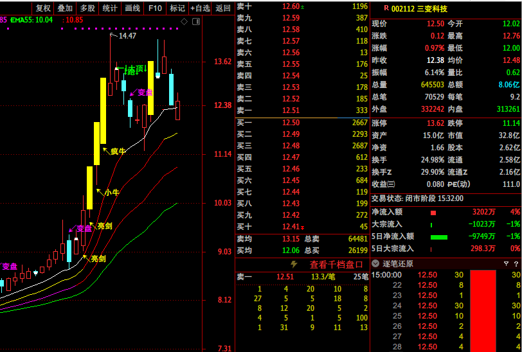Select the 买一 12.50 bid row
The image size is (522, 352).
tap(302, 123)
